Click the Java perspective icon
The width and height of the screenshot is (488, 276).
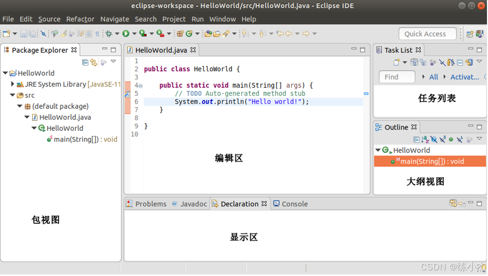click(480, 34)
